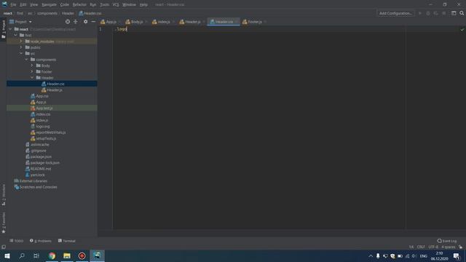Viewport: 466px width, 262px height.
Task: Open the VCS menu
Action: tap(116, 4)
